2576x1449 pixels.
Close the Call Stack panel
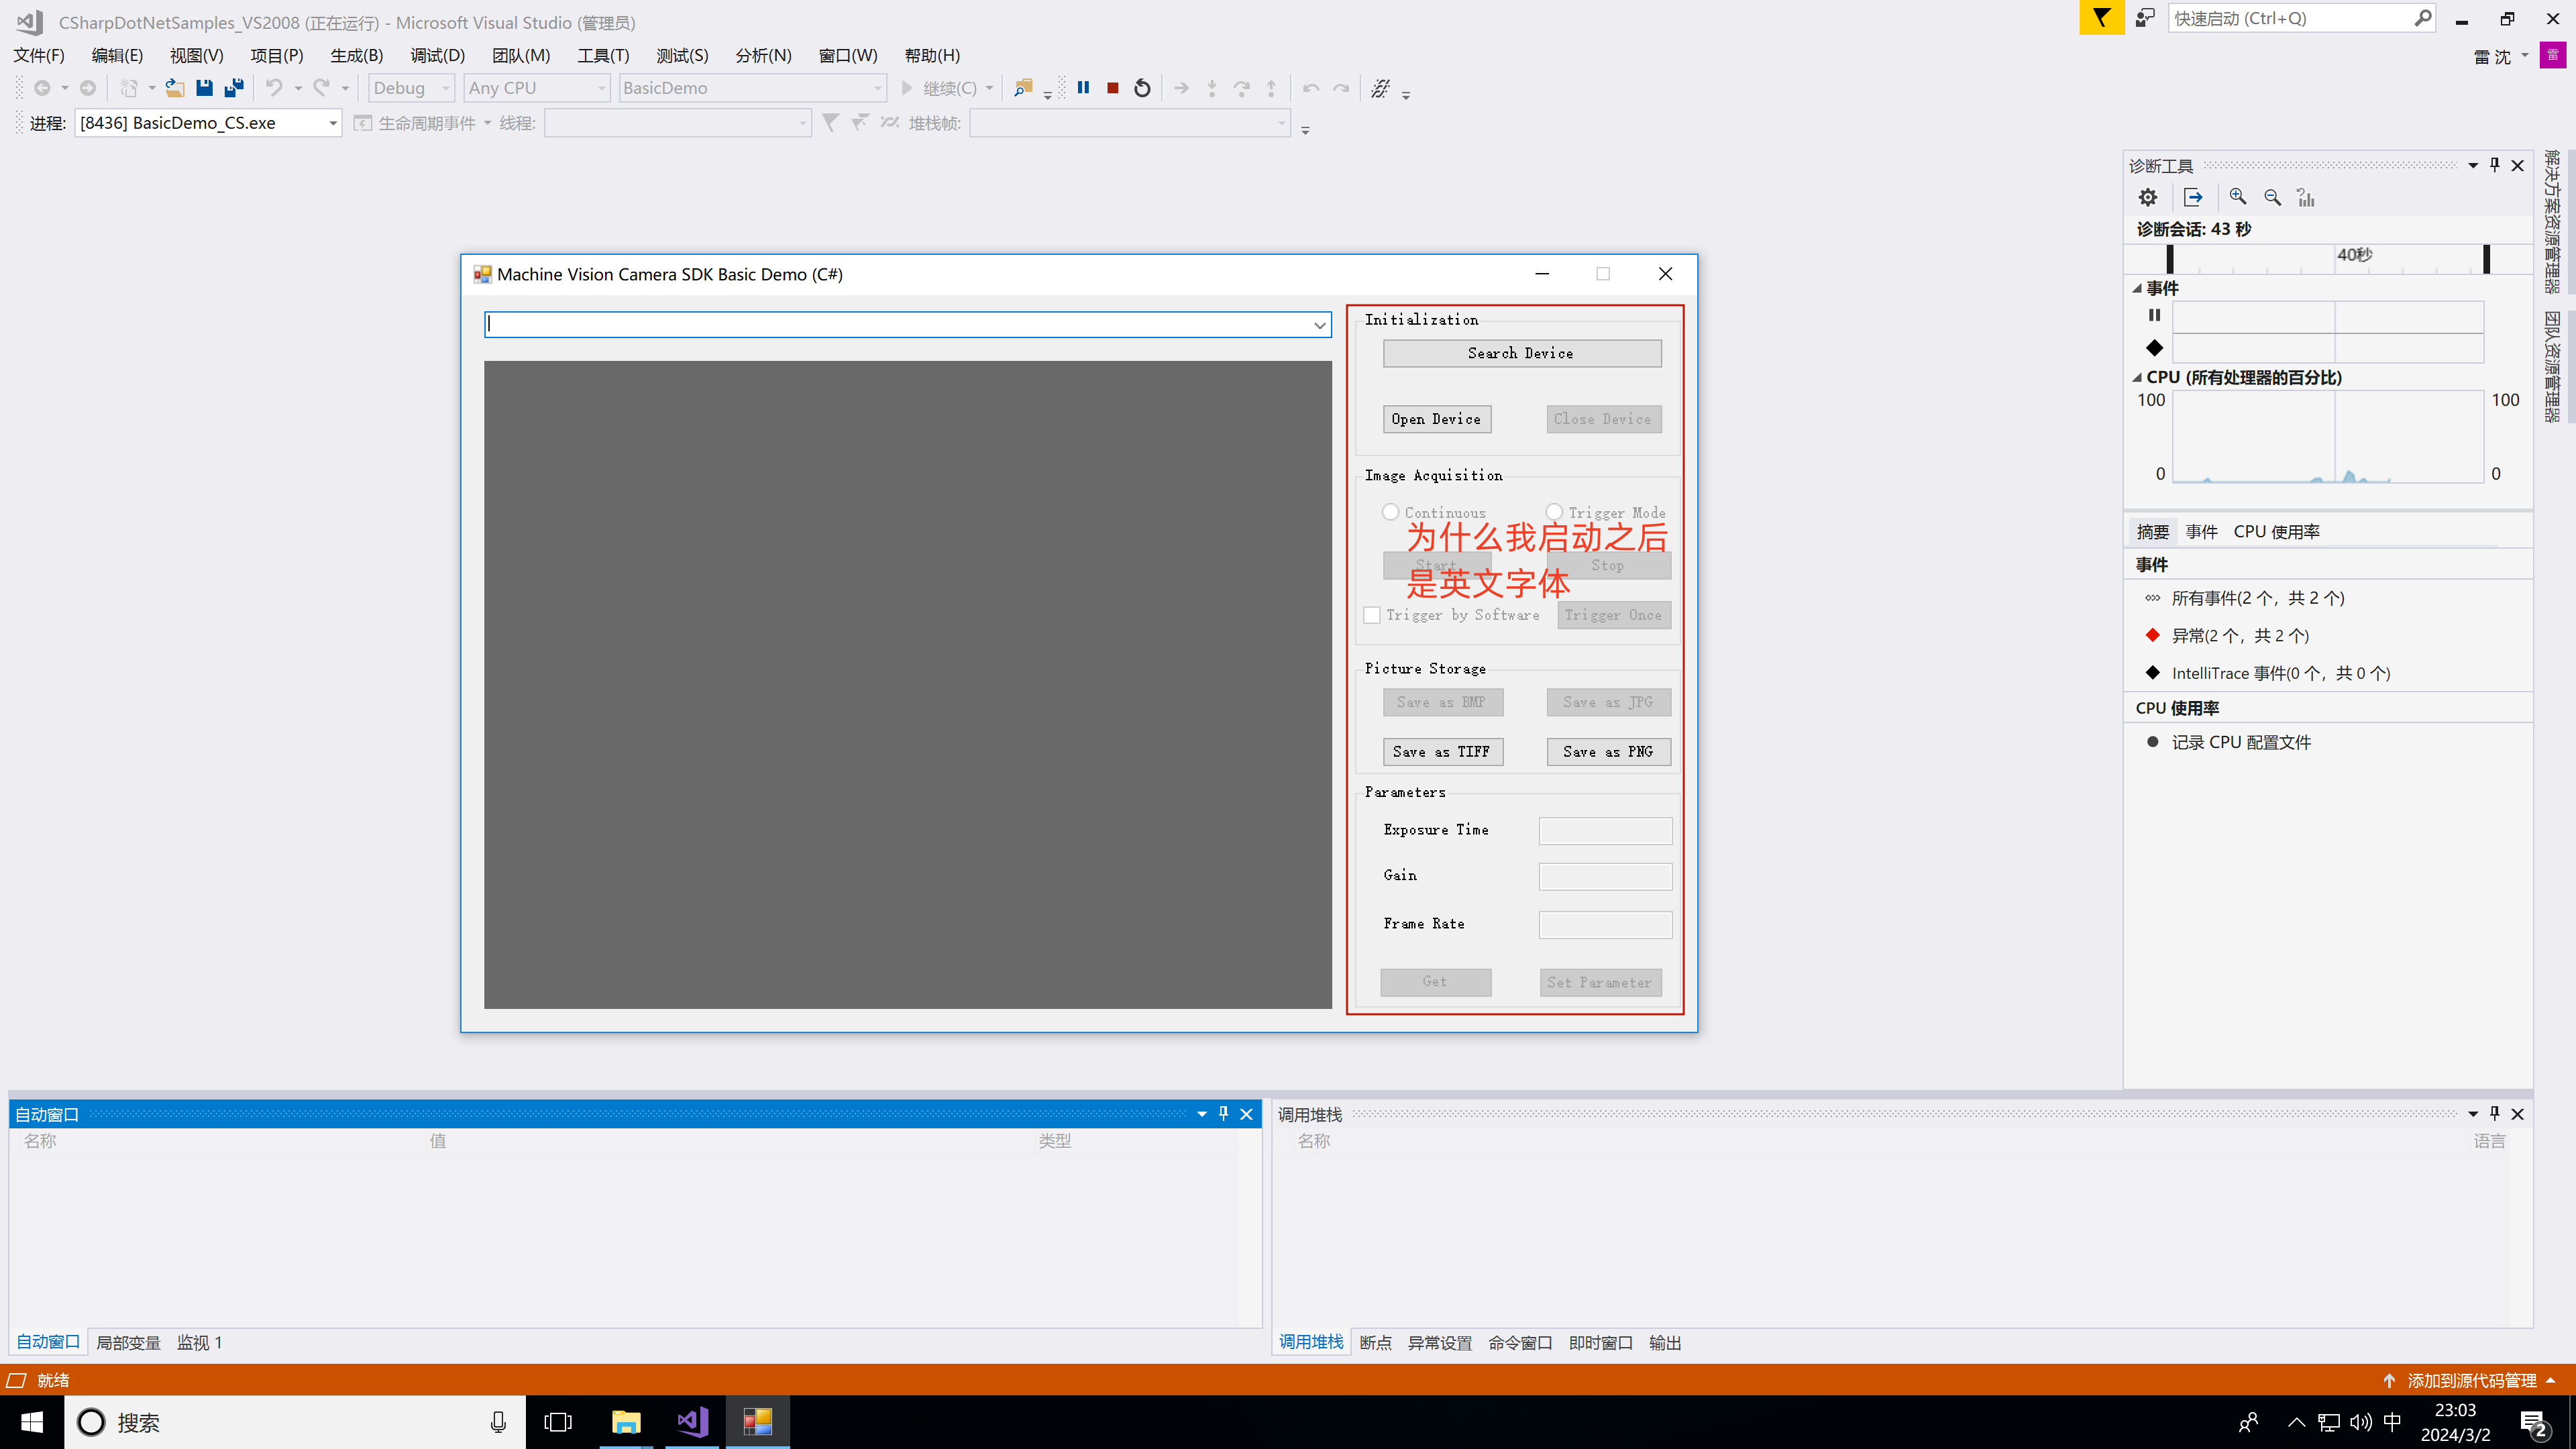pos(2518,1113)
